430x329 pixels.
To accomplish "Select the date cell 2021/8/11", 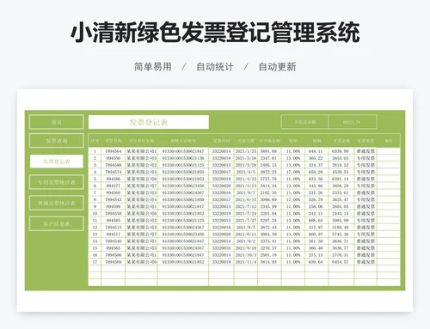I will coord(246,235).
